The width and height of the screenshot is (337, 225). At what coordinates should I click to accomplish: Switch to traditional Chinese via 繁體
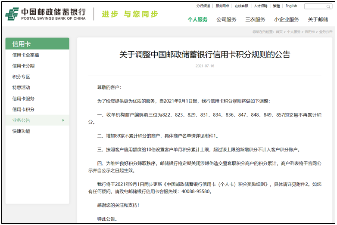(276, 6)
